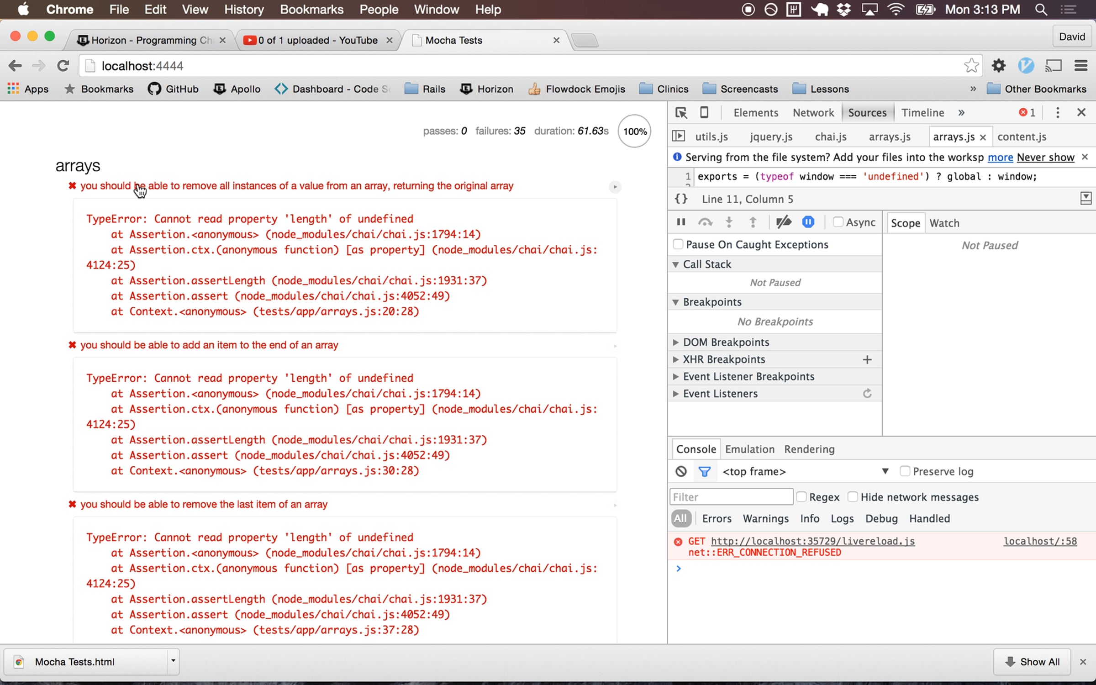Add an XHR breakpoint with plus icon

(x=867, y=359)
